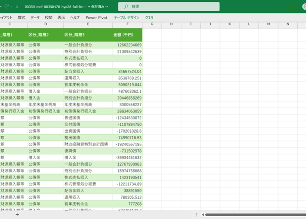Viewport: 306px width, 219px height.
Task: Select cell with value 18974758668
Action: pyautogui.click(x=127, y=171)
